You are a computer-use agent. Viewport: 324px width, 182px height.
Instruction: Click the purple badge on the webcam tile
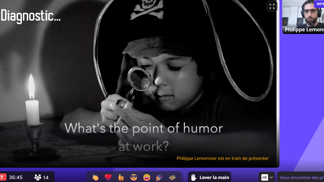pos(319,4)
